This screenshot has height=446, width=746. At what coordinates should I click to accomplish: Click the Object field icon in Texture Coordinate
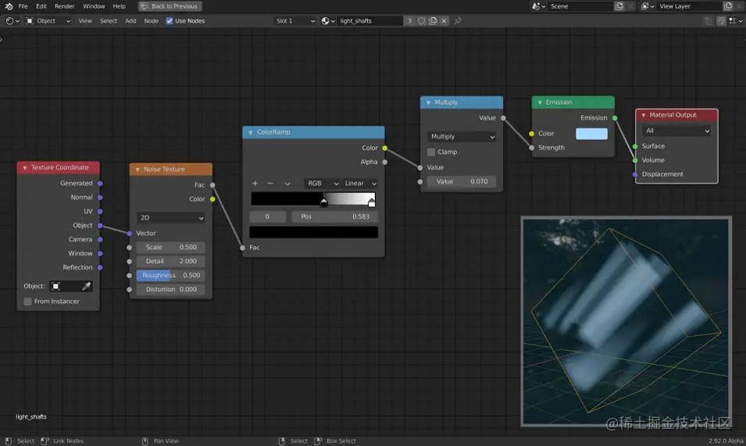55,286
